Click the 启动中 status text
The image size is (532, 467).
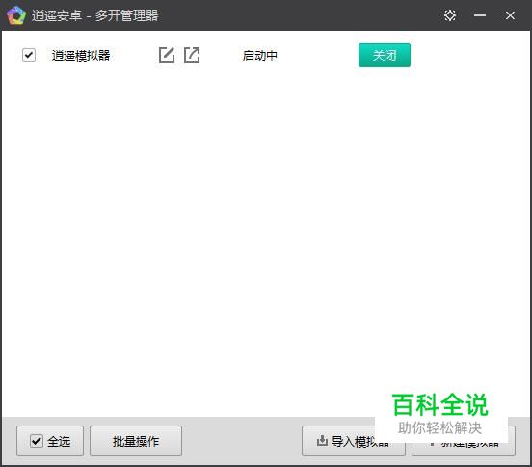coord(260,55)
